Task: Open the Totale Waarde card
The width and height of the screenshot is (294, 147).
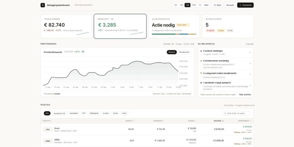Action: [66, 26]
